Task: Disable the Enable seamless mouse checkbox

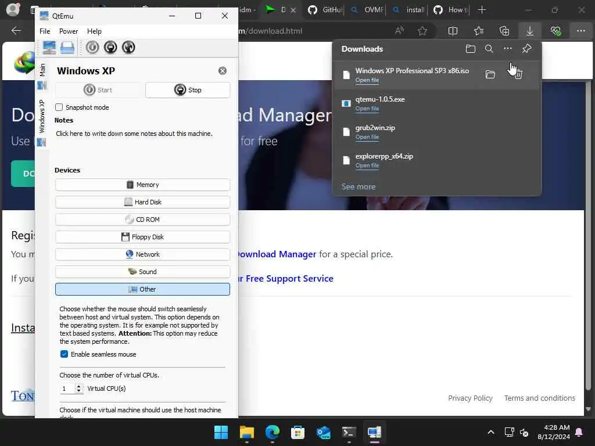Action: point(64,354)
